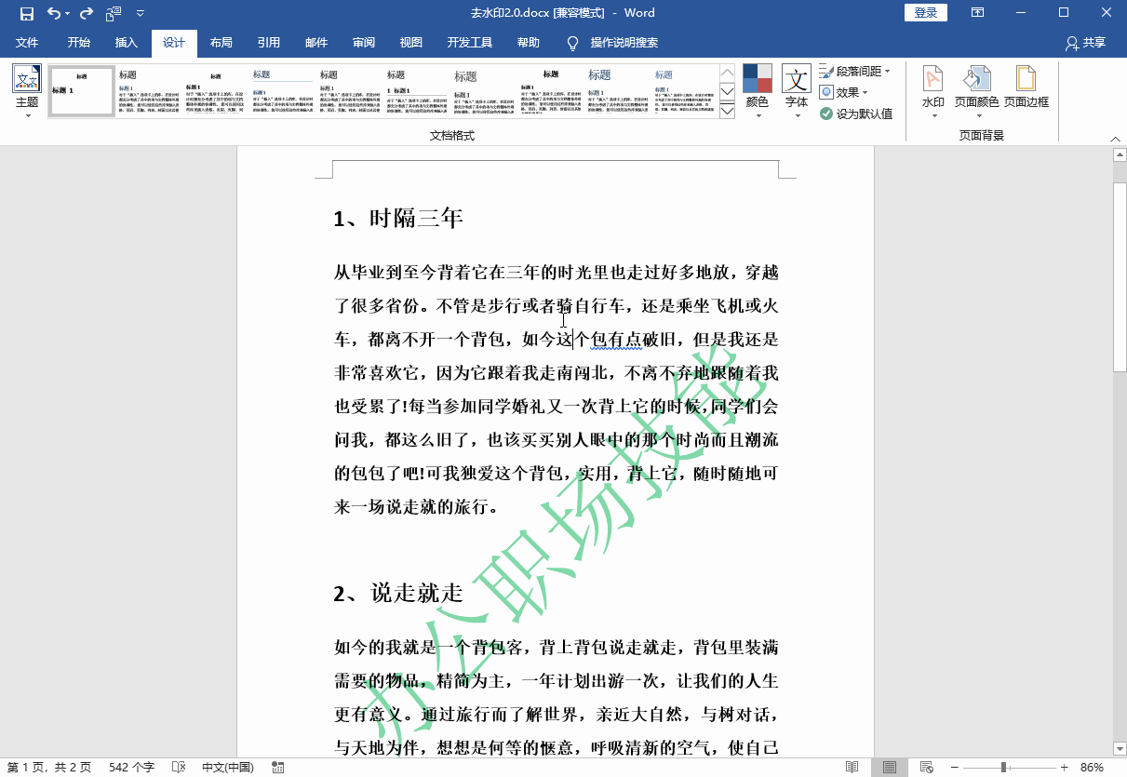Image resolution: width=1127 pixels, height=777 pixels.
Task: Open the Quick Access Toolbar customize dropdown
Action: (x=141, y=13)
